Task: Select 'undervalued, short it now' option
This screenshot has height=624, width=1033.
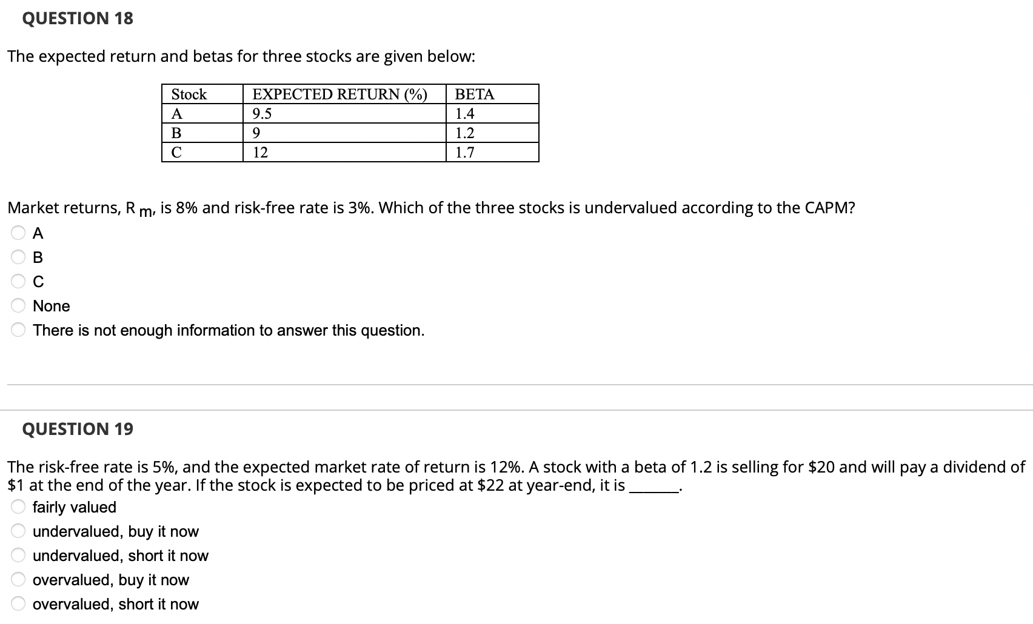Action: tap(18, 556)
